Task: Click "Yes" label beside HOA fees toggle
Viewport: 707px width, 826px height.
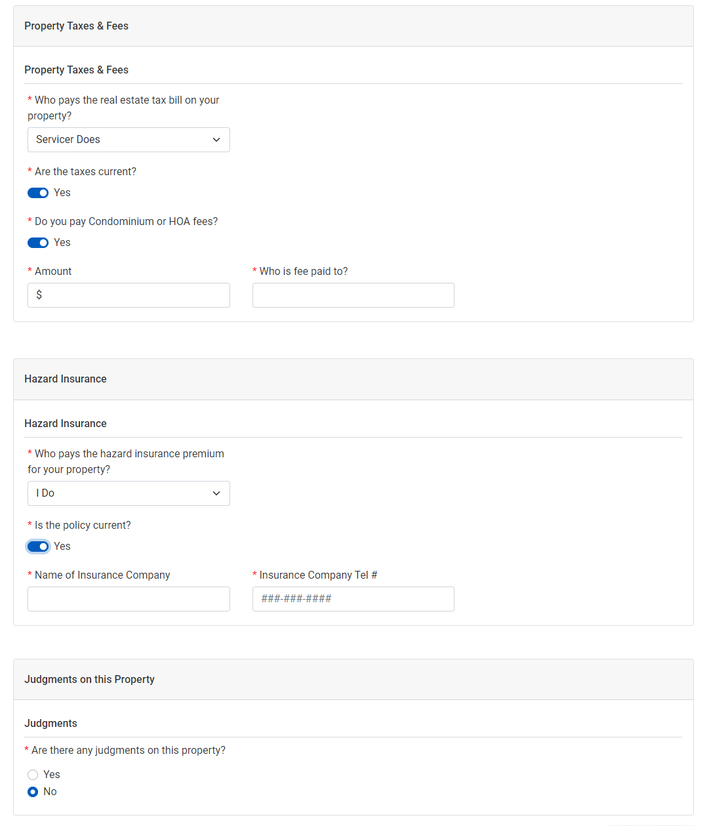Action: coord(62,243)
